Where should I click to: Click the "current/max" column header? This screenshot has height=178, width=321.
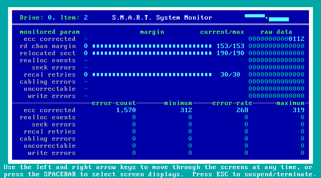222,32
